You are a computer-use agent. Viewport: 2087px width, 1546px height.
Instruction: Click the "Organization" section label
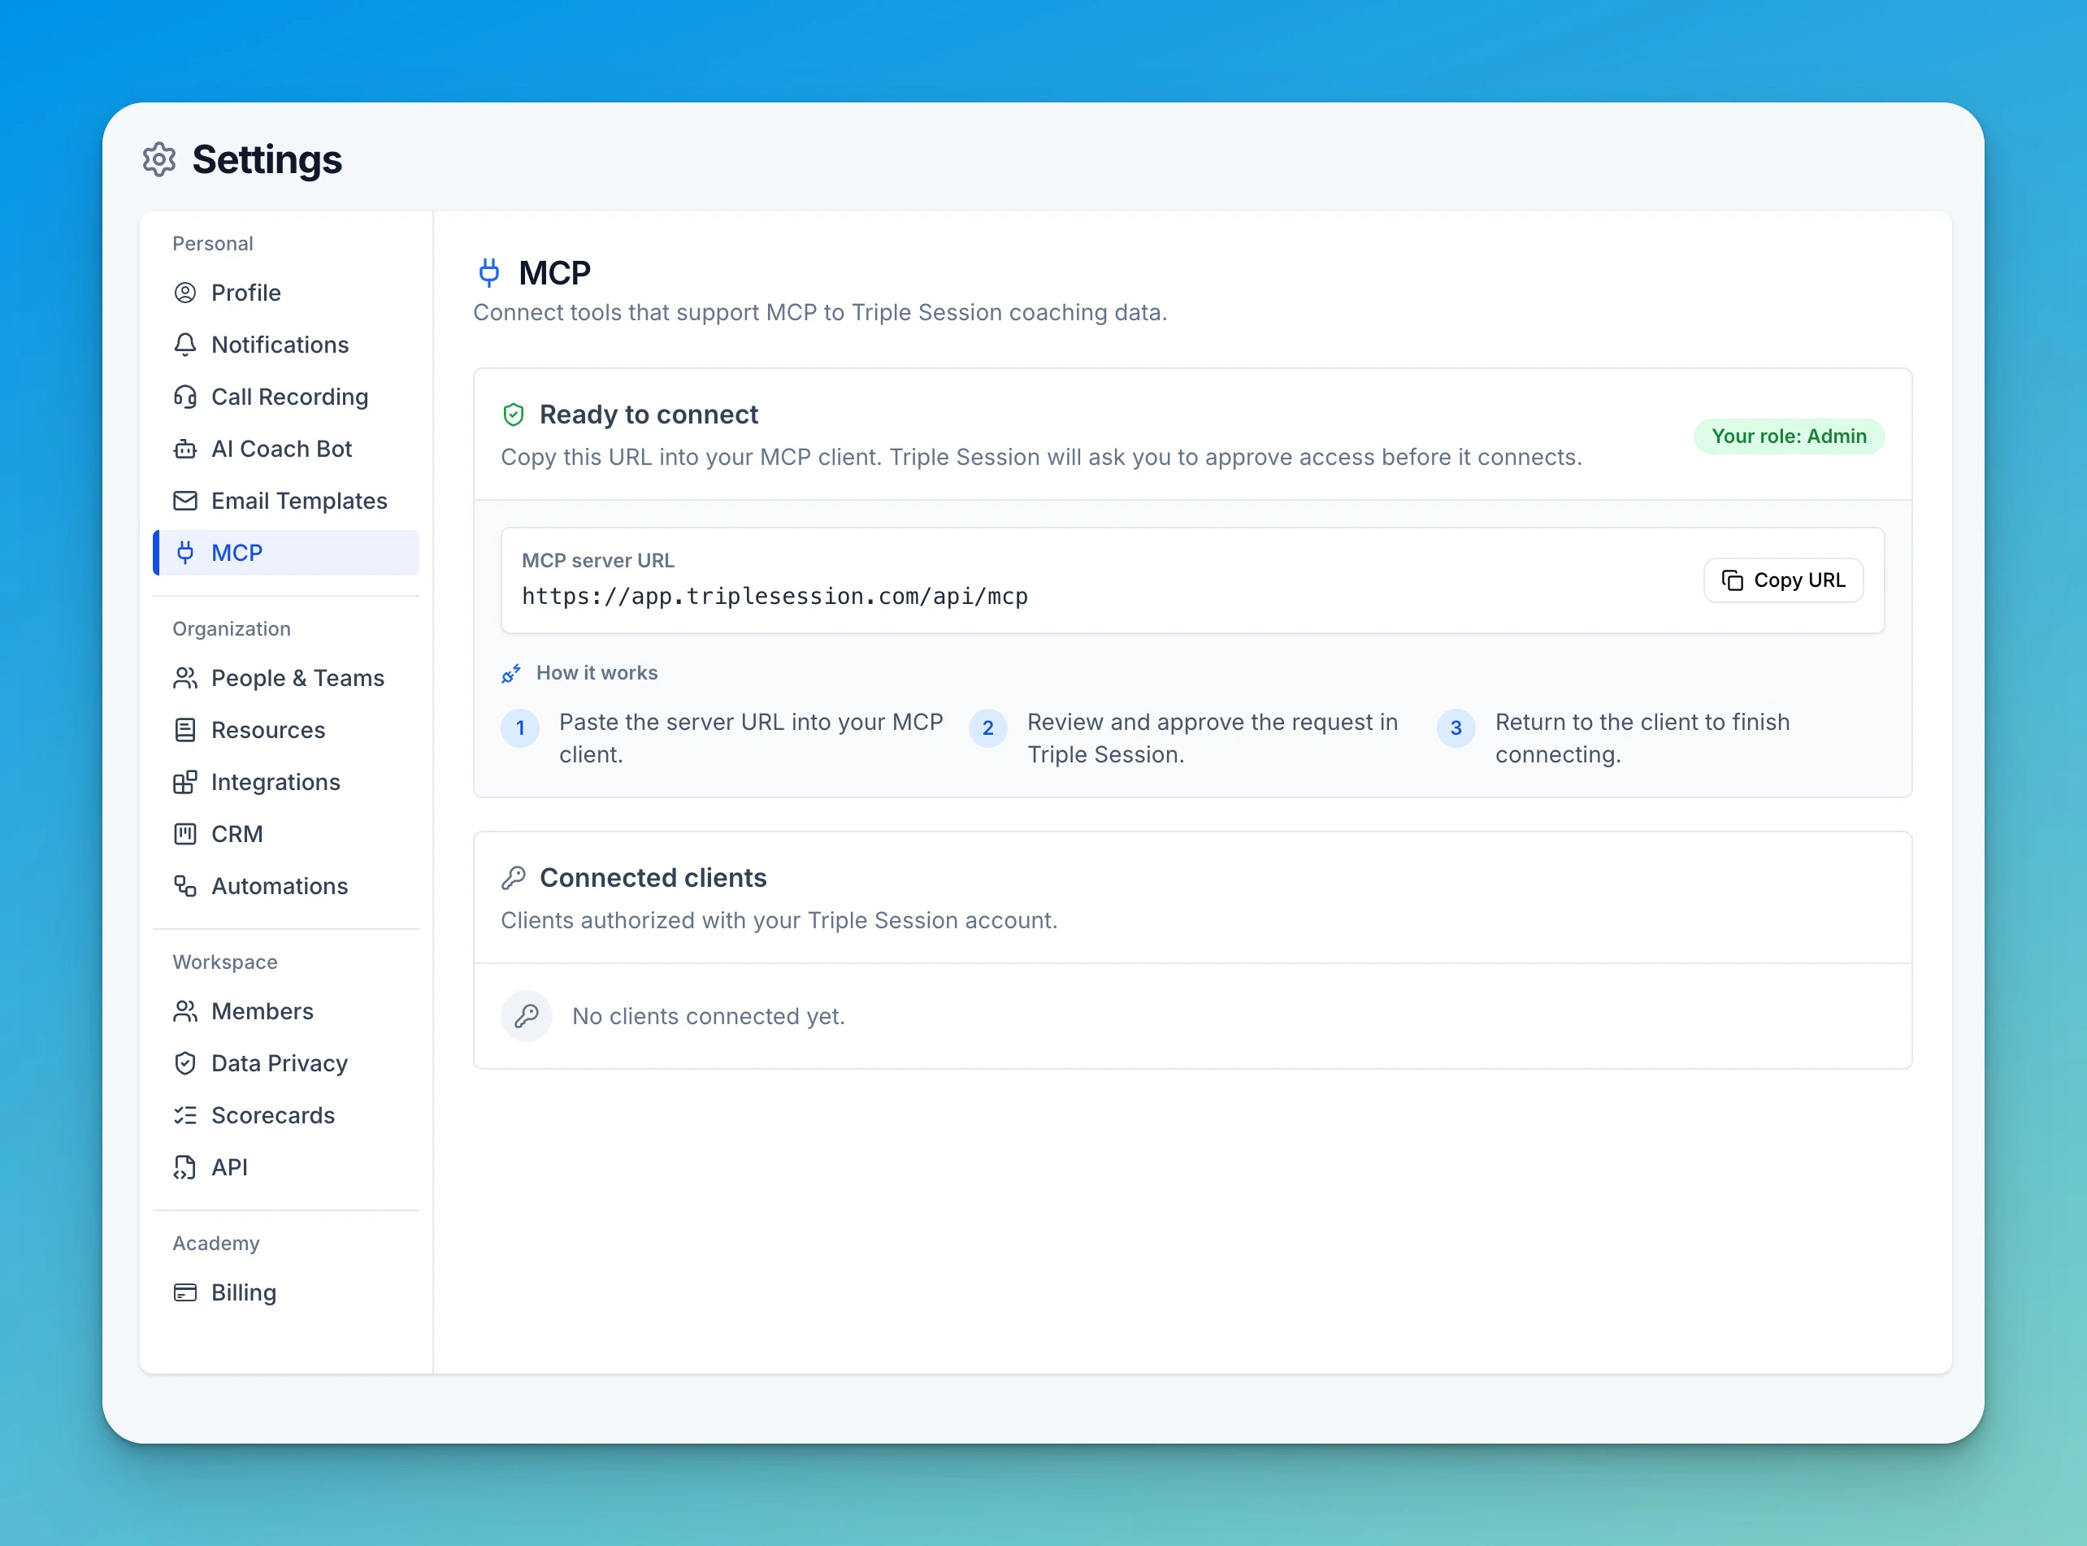coord(231,629)
